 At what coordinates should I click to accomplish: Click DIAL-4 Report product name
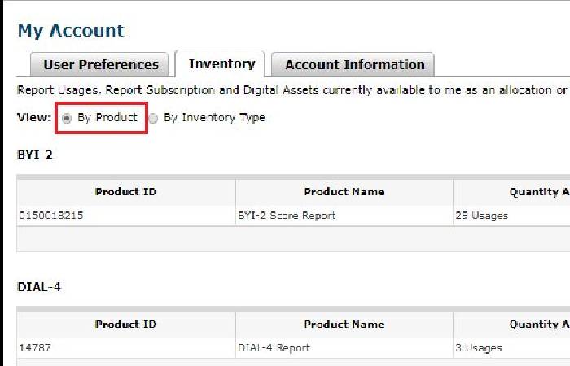[274, 348]
